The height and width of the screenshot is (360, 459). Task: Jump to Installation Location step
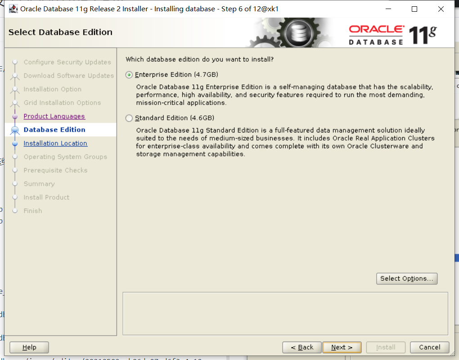55,143
